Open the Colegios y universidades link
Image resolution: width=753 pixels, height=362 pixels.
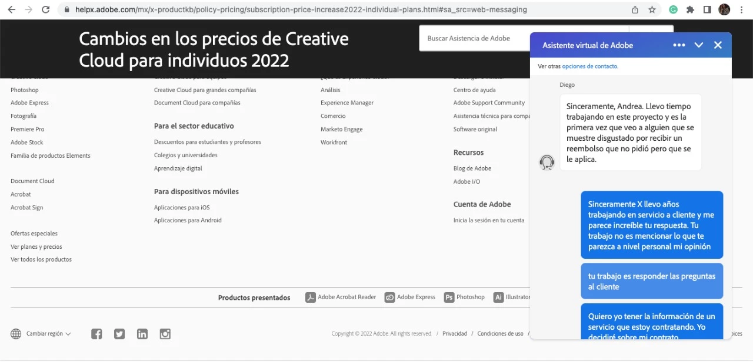pos(186,155)
